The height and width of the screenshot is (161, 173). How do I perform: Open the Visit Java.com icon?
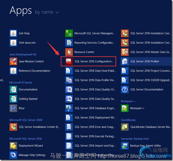click(x=13, y=43)
